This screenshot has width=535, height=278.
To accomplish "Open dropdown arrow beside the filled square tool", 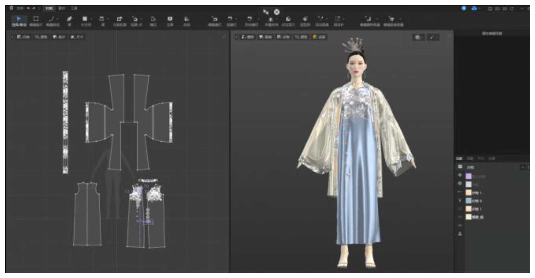I will 91,19.
